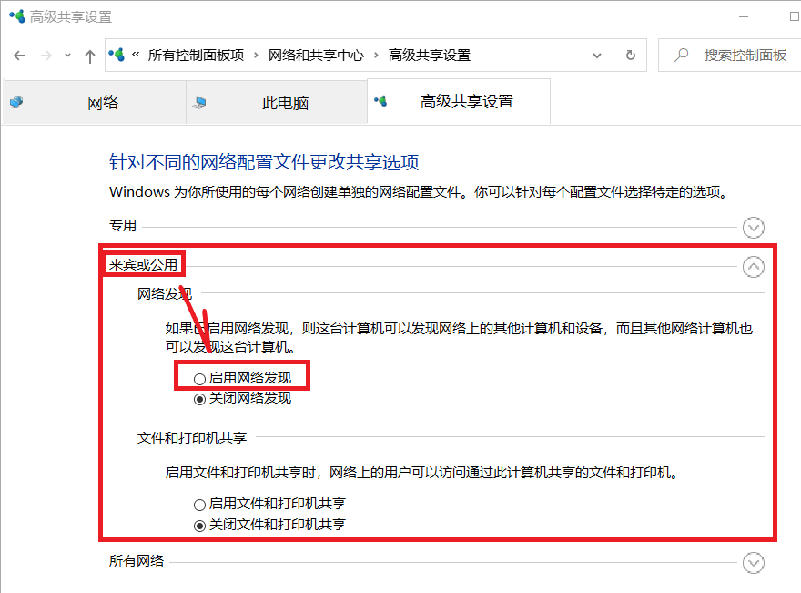801x593 pixels.
Task: Select 关闭文件和打印机共享 radio button
Action: click(x=199, y=525)
